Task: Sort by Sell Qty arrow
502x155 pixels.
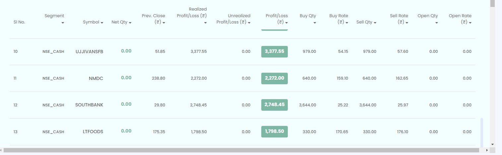Action: 375,22
